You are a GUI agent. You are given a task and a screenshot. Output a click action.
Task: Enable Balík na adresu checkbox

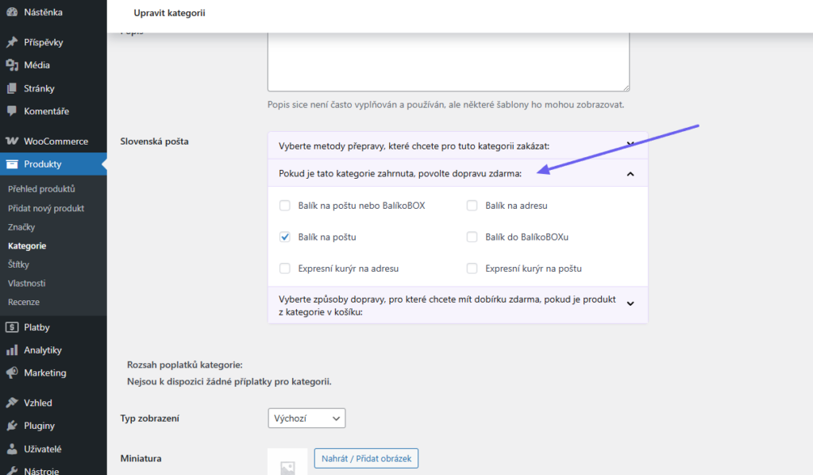coord(472,206)
